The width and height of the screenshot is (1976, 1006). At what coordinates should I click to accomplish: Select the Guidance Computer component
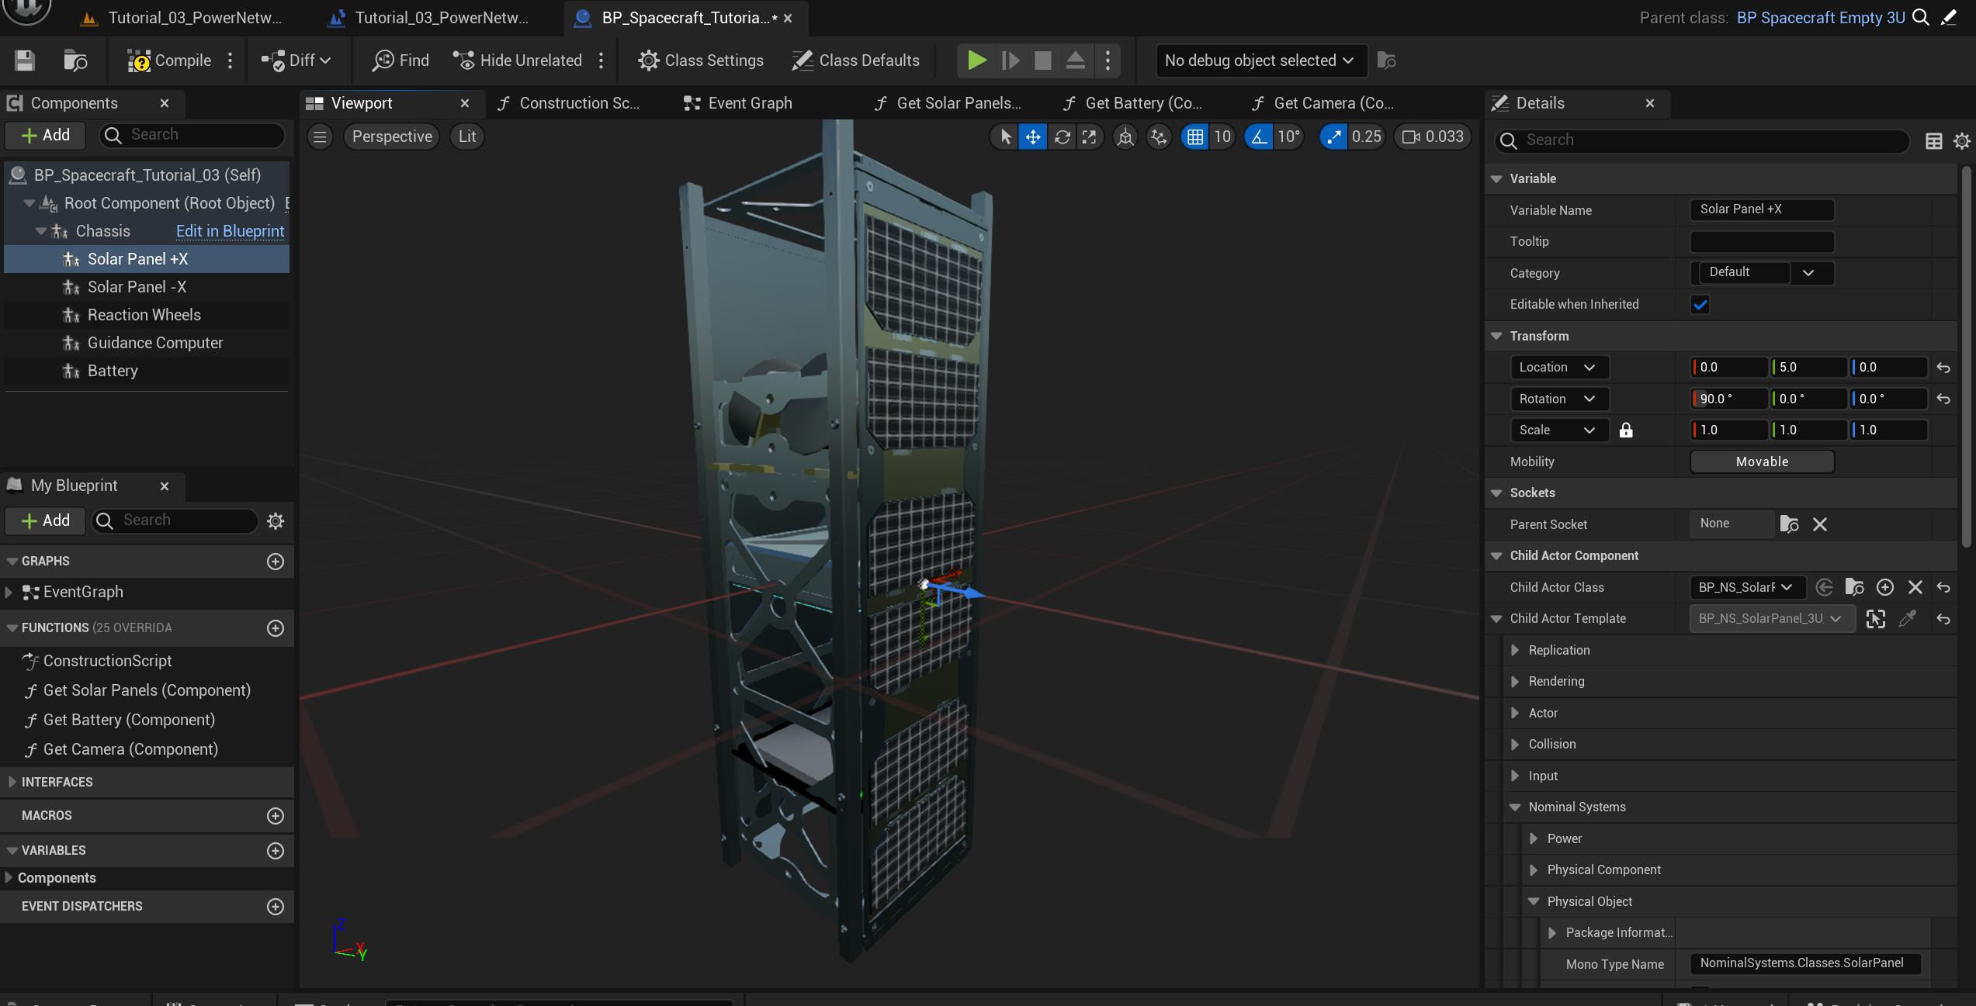[155, 343]
